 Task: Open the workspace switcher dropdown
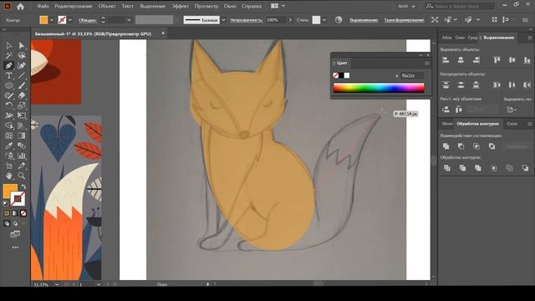point(407,6)
